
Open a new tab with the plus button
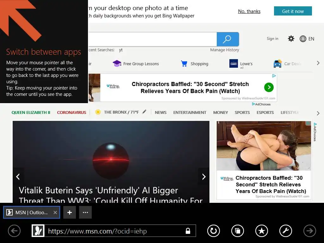[70, 212]
